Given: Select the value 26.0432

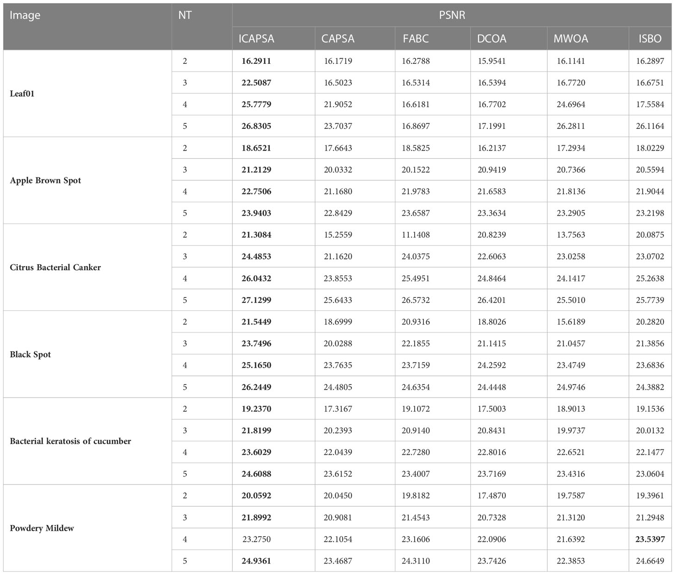Looking at the screenshot, I should pyautogui.click(x=256, y=278).
